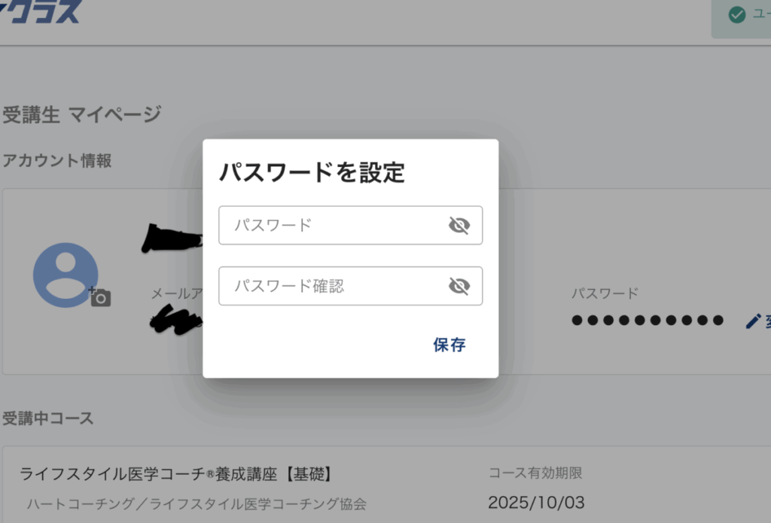Click the 受講中コース section heading
Viewport: 771px width, 523px height.
[48, 418]
